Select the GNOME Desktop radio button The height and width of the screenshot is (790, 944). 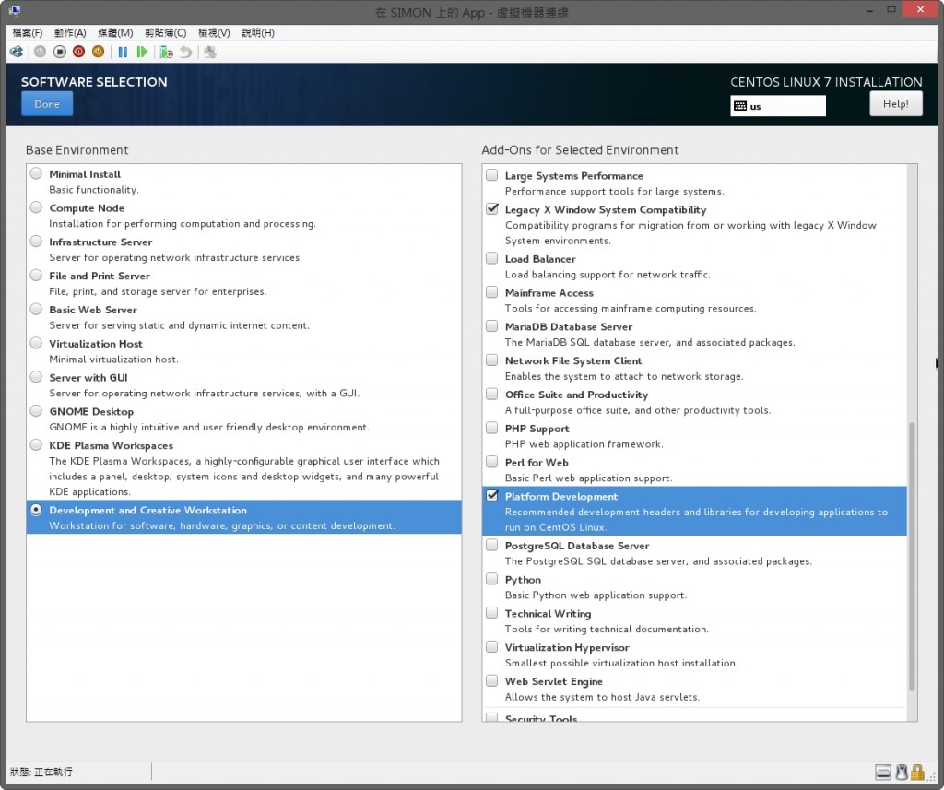tap(36, 410)
